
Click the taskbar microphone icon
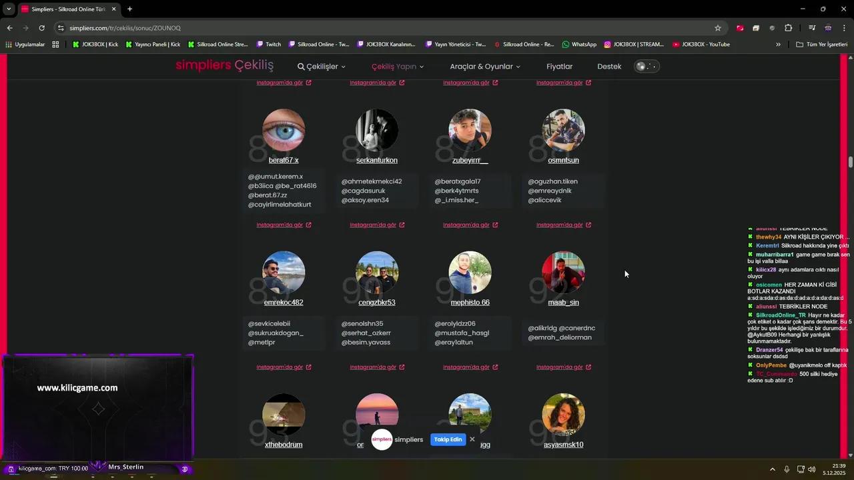pyautogui.click(x=787, y=469)
